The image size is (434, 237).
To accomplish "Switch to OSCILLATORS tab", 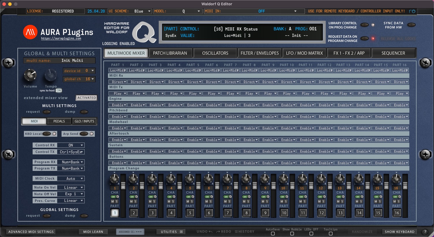I will [x=215, y=53].
